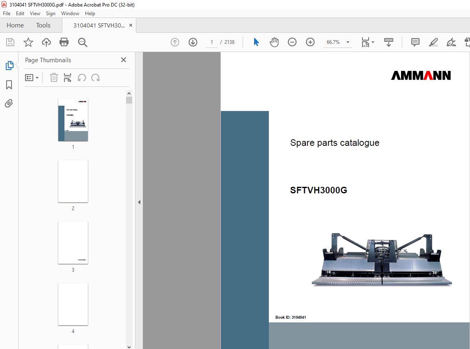Zoom out with minus button

coord(292,42)
